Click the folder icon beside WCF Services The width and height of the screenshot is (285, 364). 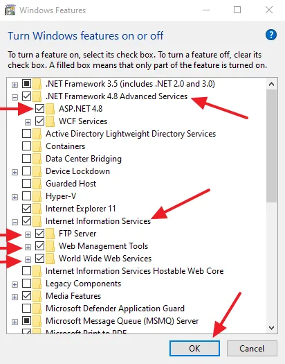coord(50,121)
